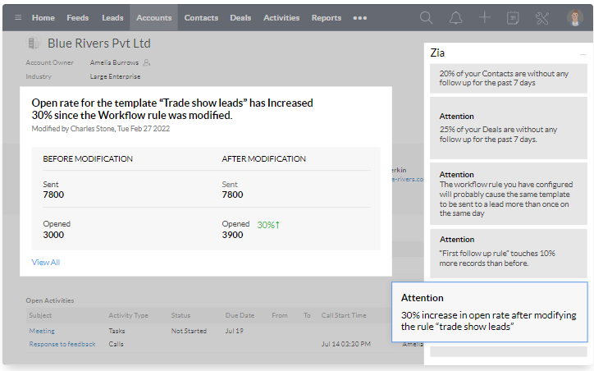Click the Opened 3000 value before modification
Viewport: 594px width, 371px height.
click(53, 235)
